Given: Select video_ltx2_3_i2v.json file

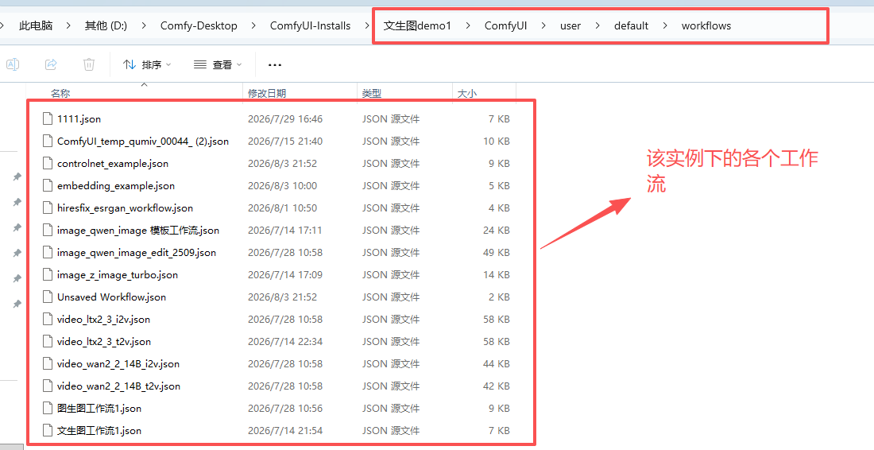Looking at the screenshot, I should tap(103, 320).
